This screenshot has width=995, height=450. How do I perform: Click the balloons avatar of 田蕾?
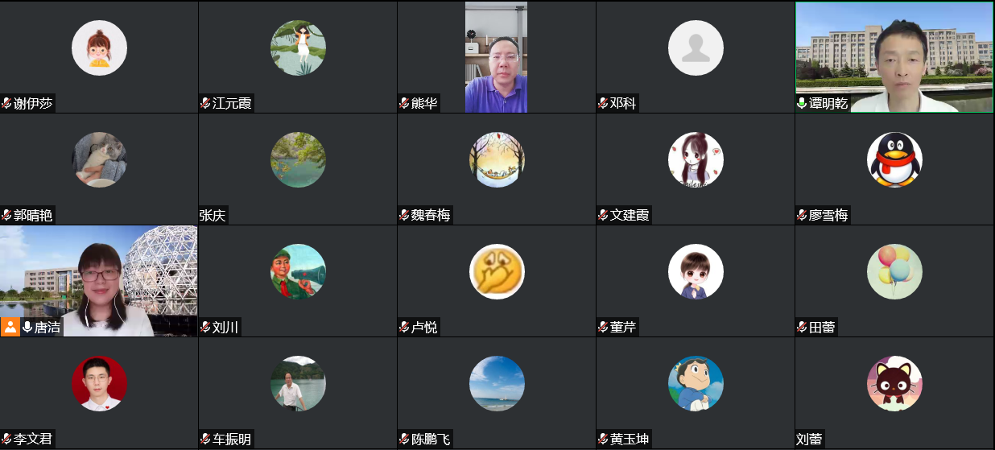tap(894, 271)
